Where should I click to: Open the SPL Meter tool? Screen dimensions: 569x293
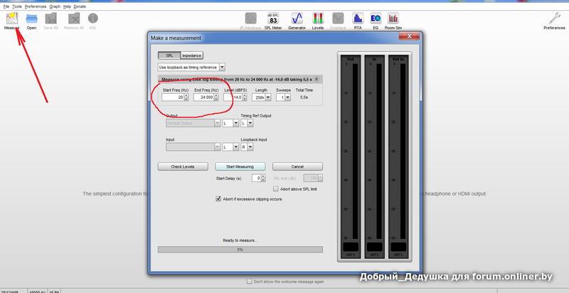coord(273,18)
